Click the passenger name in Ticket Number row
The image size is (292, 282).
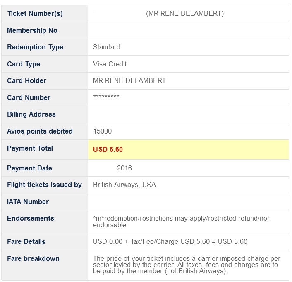tap(185, 14)
